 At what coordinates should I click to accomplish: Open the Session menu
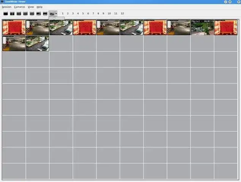coord(6,7)
